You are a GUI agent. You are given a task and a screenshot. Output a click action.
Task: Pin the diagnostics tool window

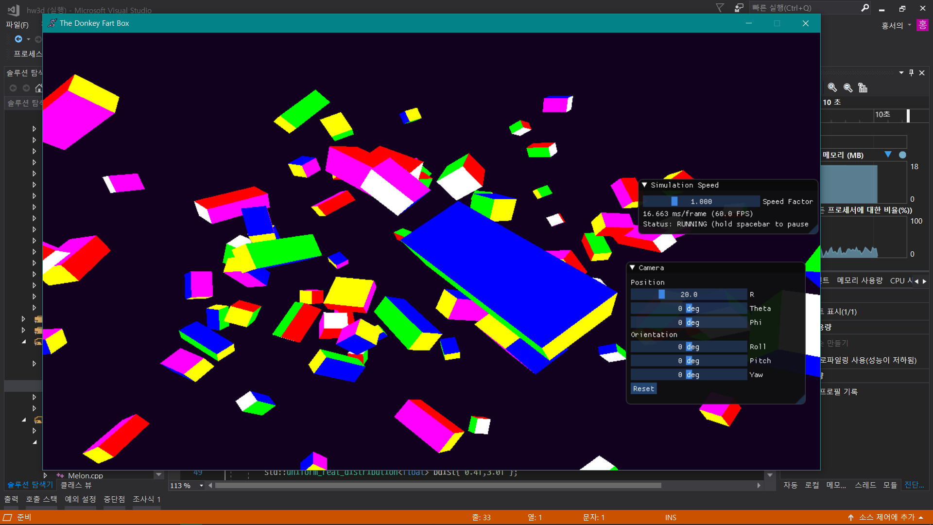911,73
